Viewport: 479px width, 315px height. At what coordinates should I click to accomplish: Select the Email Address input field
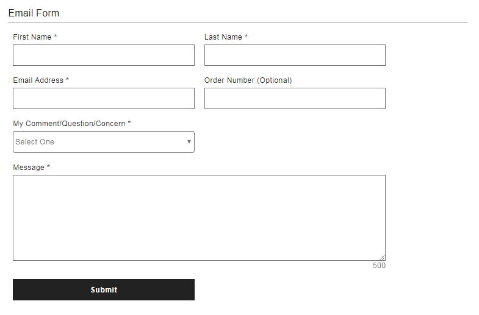104,99
